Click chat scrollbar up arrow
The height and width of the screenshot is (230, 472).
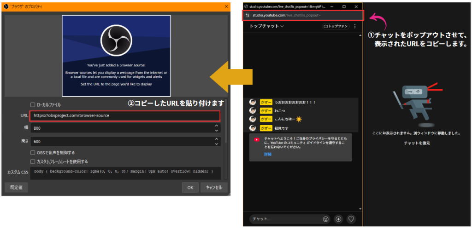click(x=360, y=35)
